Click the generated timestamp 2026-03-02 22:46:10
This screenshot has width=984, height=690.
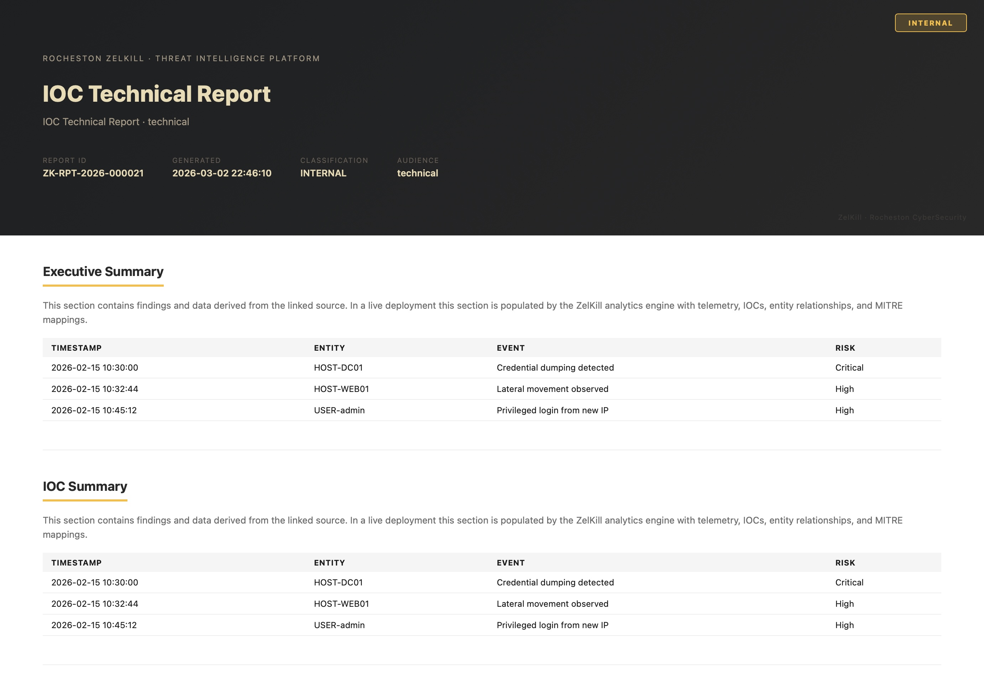click(x=221, y=173)
